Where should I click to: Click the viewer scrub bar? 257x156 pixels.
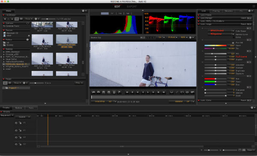[143, 97]
